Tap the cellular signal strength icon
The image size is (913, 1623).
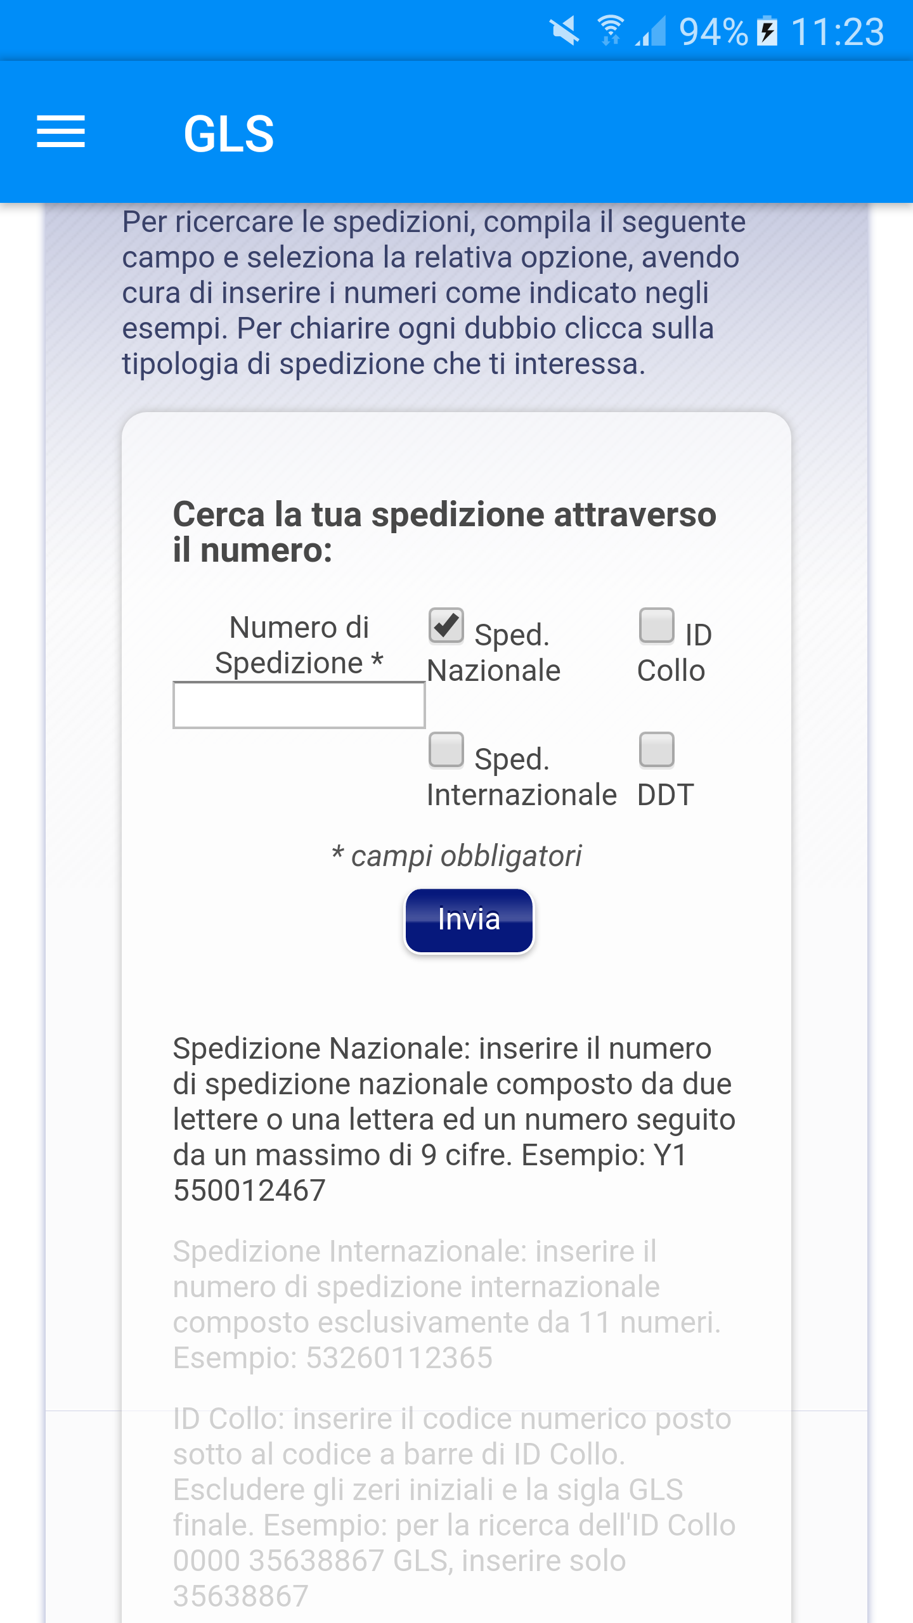tap(652, 30)
